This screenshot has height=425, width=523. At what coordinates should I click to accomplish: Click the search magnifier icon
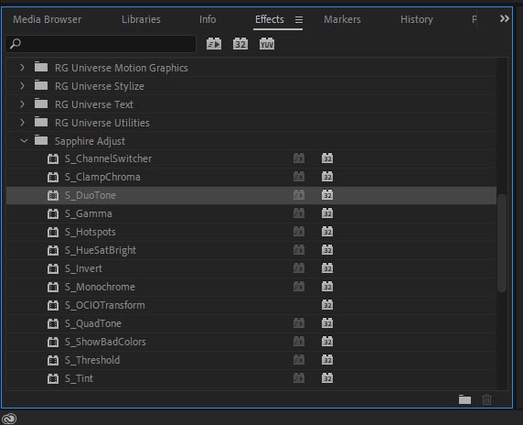pyautogui.click(x=15, y=44)
